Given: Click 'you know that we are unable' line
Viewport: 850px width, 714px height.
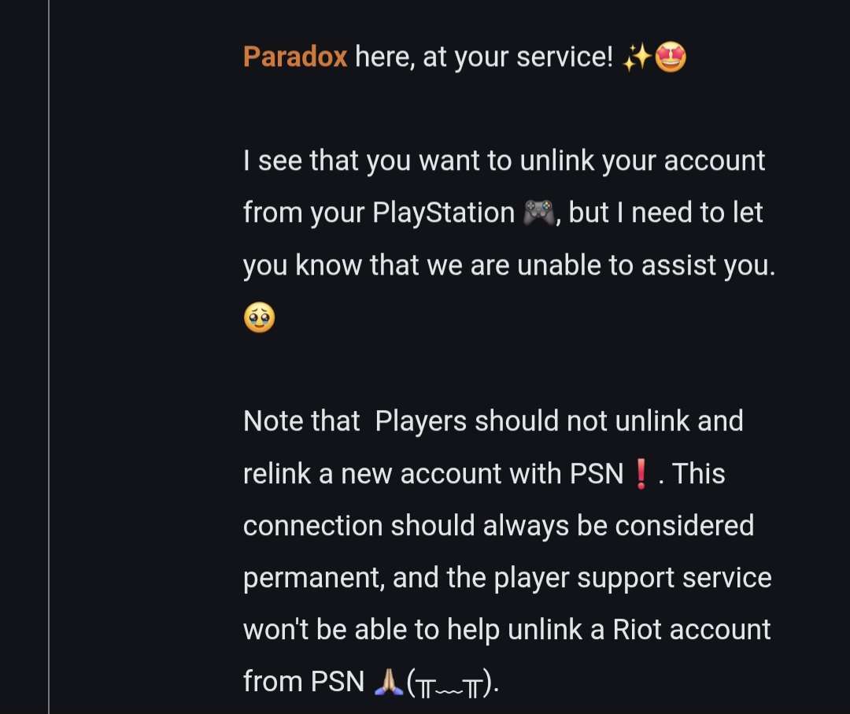Looking at the screenshot, I should coord(509,265).
